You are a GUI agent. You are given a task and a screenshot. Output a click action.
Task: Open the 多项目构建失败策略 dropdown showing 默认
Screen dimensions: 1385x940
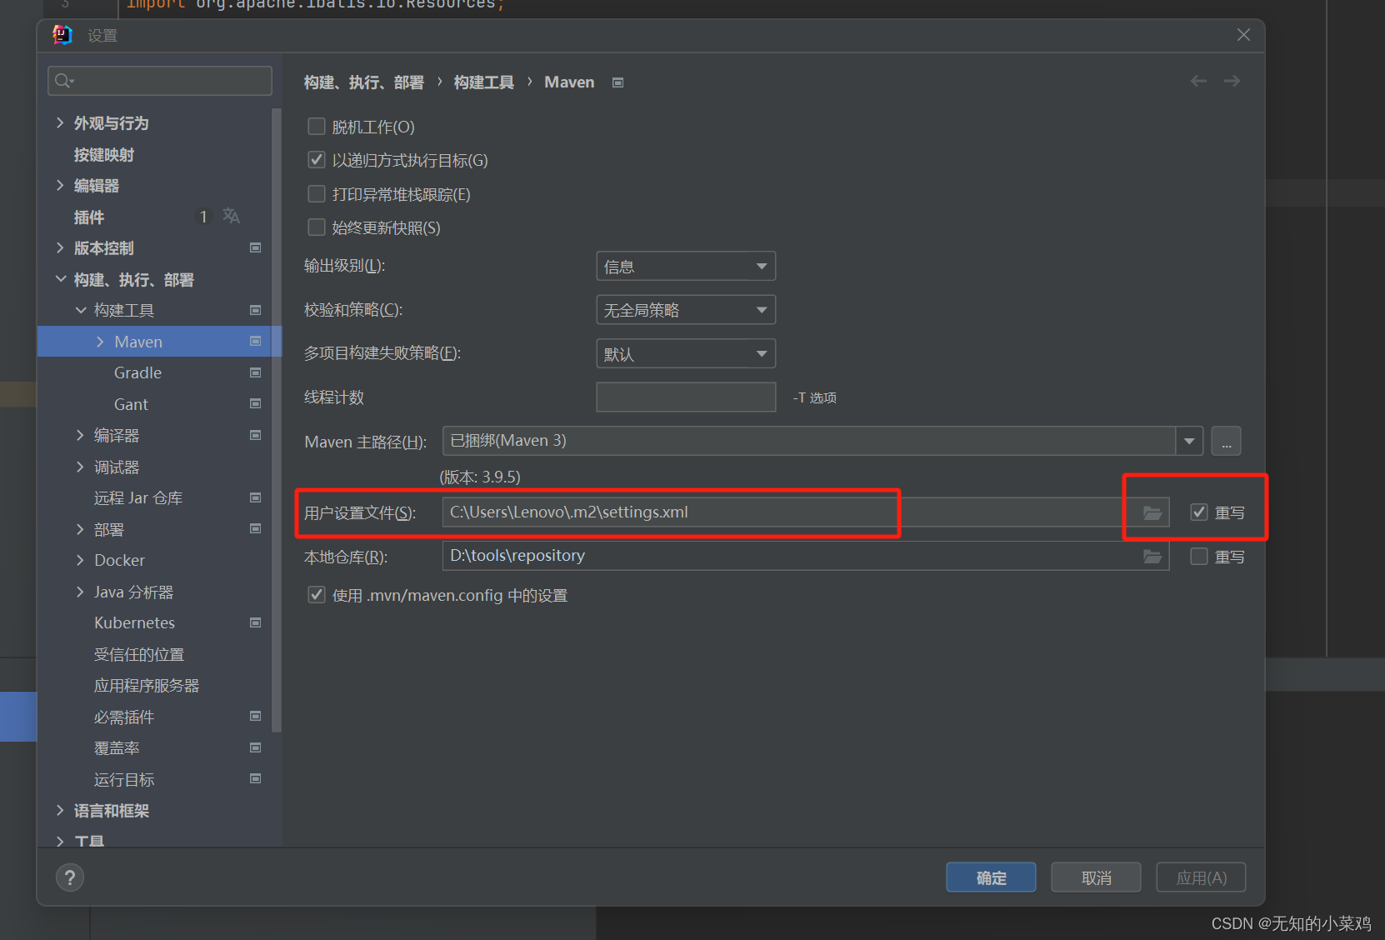click(x=686, y=353)
